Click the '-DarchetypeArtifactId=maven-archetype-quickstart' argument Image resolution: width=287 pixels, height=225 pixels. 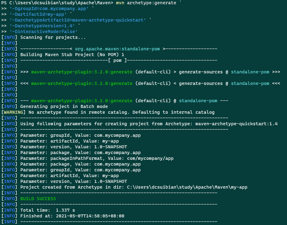(78, 20)
